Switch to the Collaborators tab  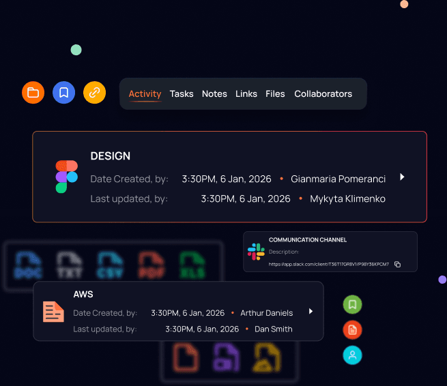323,93
